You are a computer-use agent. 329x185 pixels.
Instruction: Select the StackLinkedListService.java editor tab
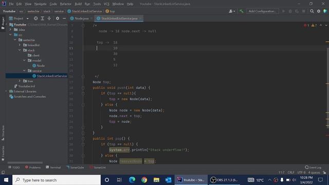point(119,18)
